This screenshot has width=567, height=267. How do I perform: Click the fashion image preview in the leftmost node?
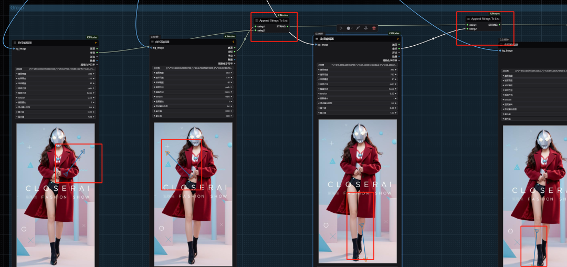[56, 195]
